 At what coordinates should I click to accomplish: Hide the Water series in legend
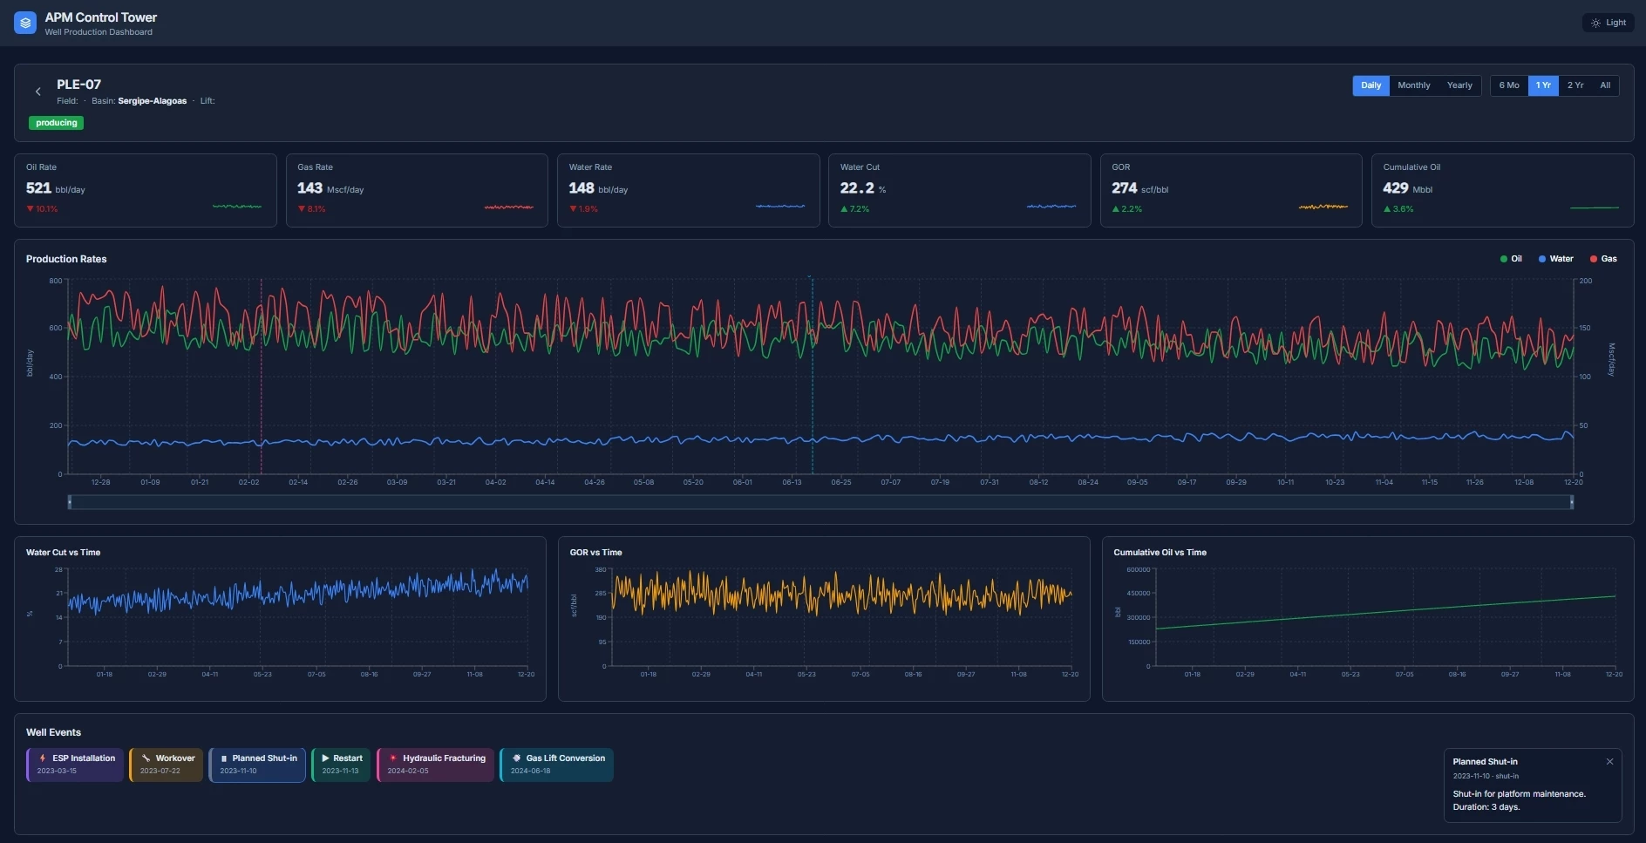1555,259
